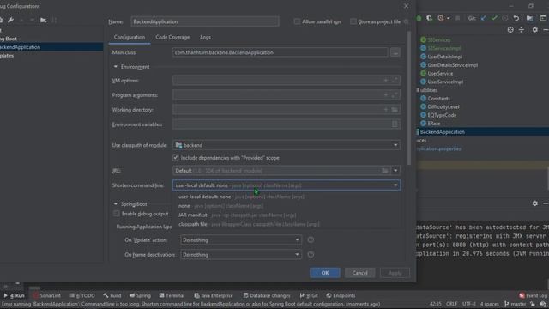Switch to the Code Coverage tab
The width and height of the screenshot is (549, 309).
[x=172, y=37]
